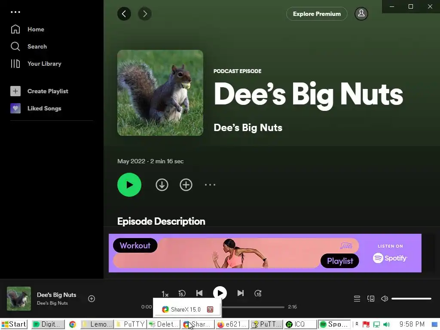Open the system volume tray icon
This screenshot has height=330, width=440.
[386, 325]
